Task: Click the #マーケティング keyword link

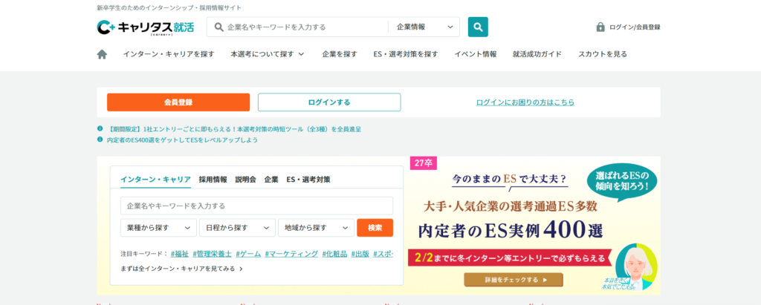Action: tap(291, 254)
